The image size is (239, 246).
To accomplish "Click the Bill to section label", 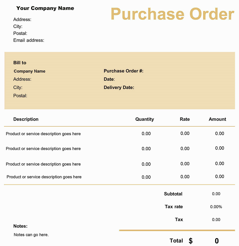I will point(20,63).
